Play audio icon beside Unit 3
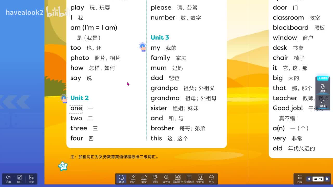Viewport: 333px width, 187px height. pyautogui.click(x=142, y=47)
